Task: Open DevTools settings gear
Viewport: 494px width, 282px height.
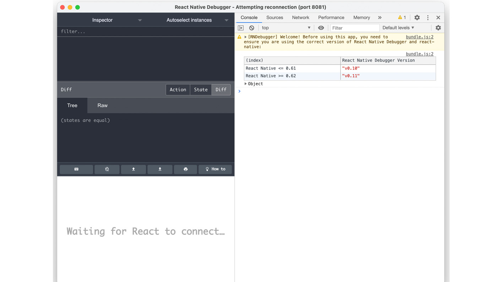Action: tap(417, 17)
